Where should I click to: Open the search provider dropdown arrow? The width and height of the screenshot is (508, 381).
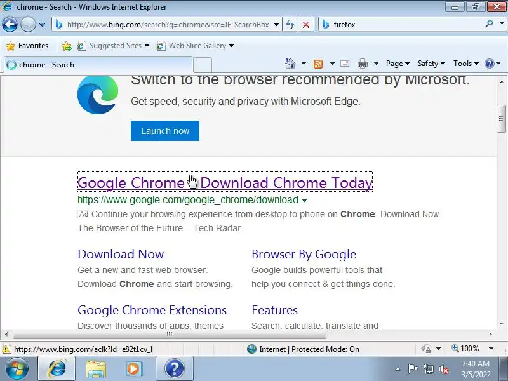(502, 24)
